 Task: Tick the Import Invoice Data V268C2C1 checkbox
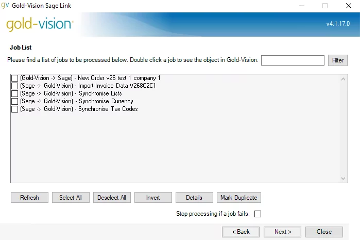(15, 86)
